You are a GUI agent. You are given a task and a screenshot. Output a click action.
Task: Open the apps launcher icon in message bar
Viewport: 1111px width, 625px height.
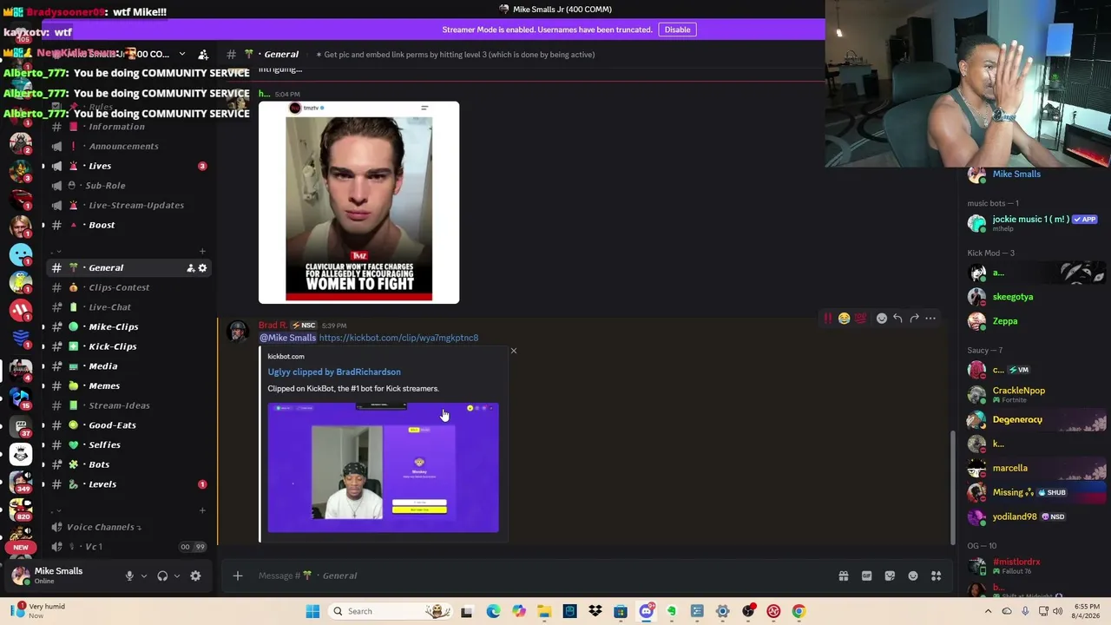coord(936,576)
